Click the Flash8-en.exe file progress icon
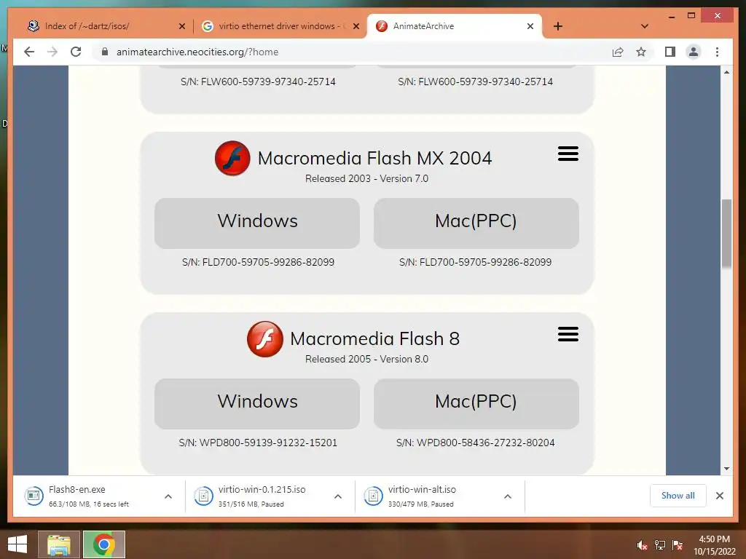Viewport: 746px width, 559px height. click(34, 496)
